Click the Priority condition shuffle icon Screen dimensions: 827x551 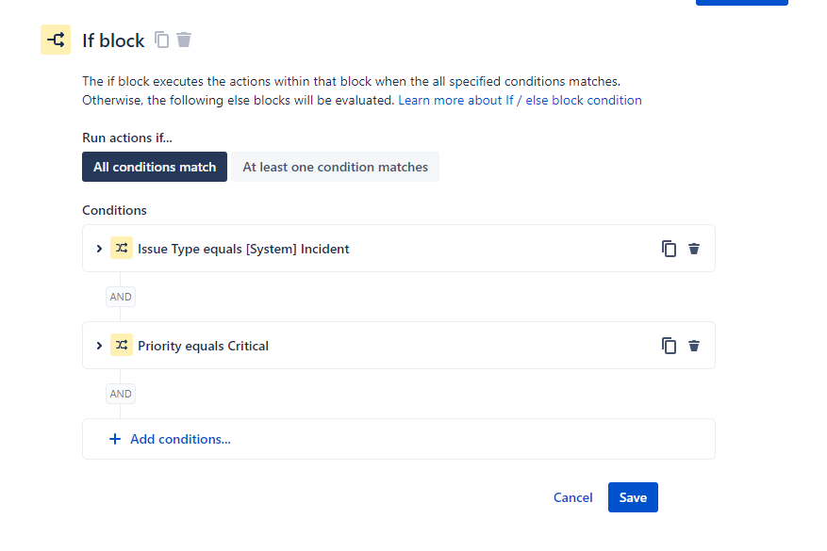coord(122,346)
